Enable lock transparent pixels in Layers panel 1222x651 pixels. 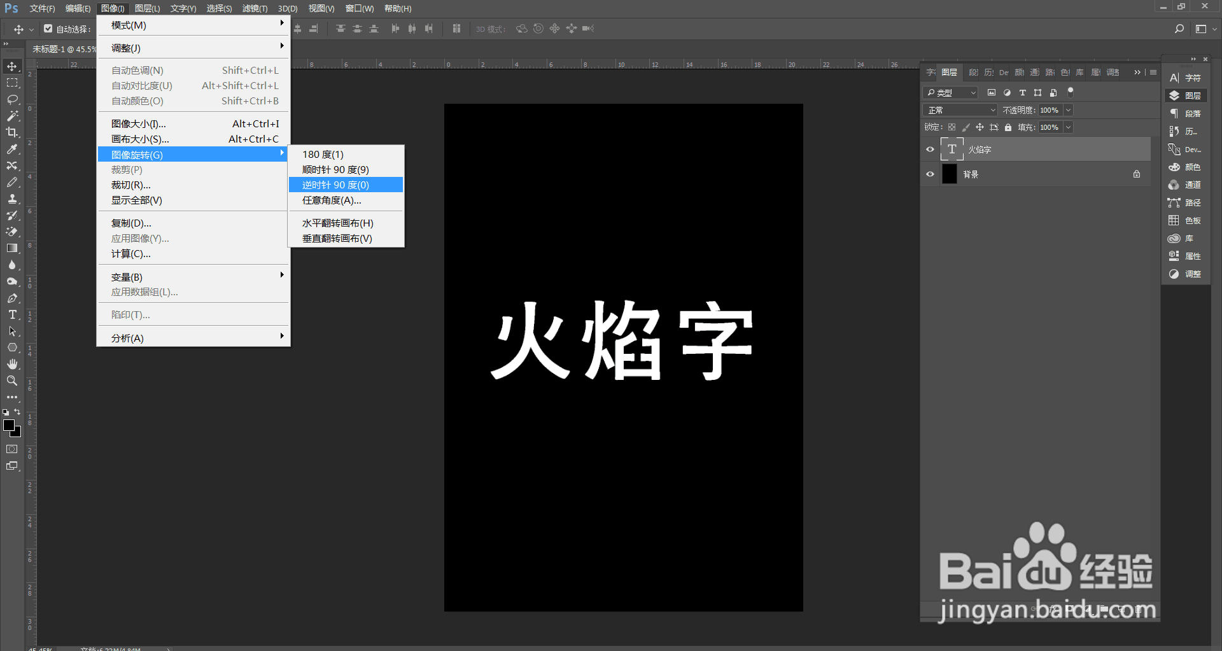pos(951,127)
